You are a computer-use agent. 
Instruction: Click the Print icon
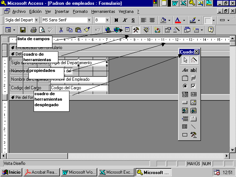pyautogui.click(x=33, y=30)
